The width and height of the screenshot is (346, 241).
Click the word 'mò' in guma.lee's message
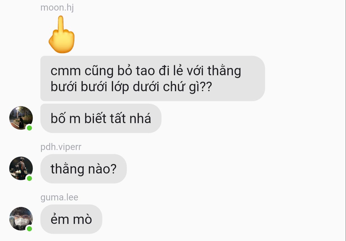pyautogui.click(x=82, y=219)
